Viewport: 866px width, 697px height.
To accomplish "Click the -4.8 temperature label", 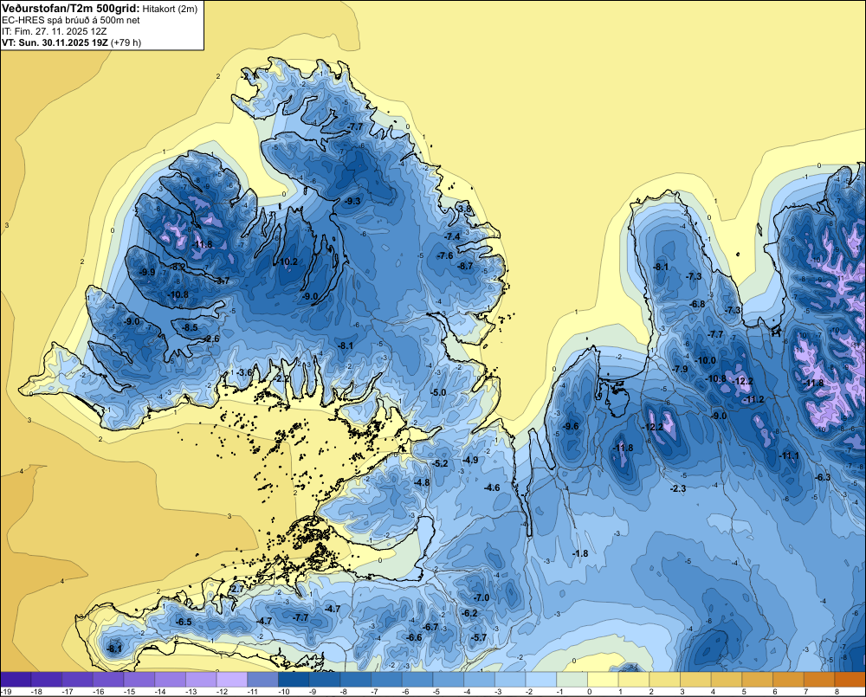I will (422, 483).
